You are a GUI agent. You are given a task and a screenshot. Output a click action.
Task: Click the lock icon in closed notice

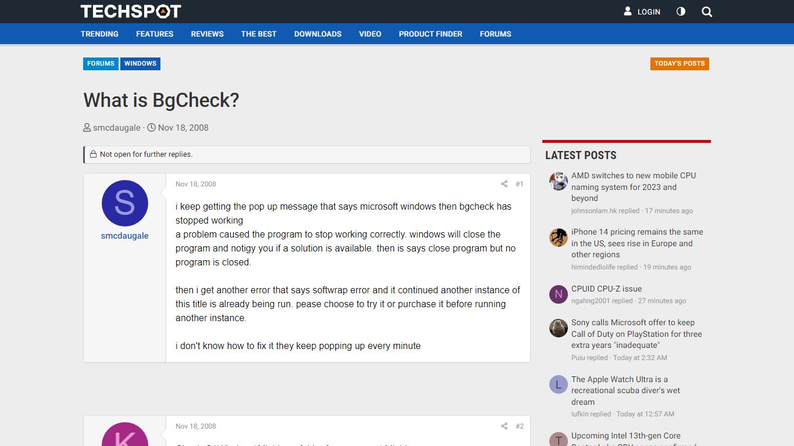[x=93, y=154]
